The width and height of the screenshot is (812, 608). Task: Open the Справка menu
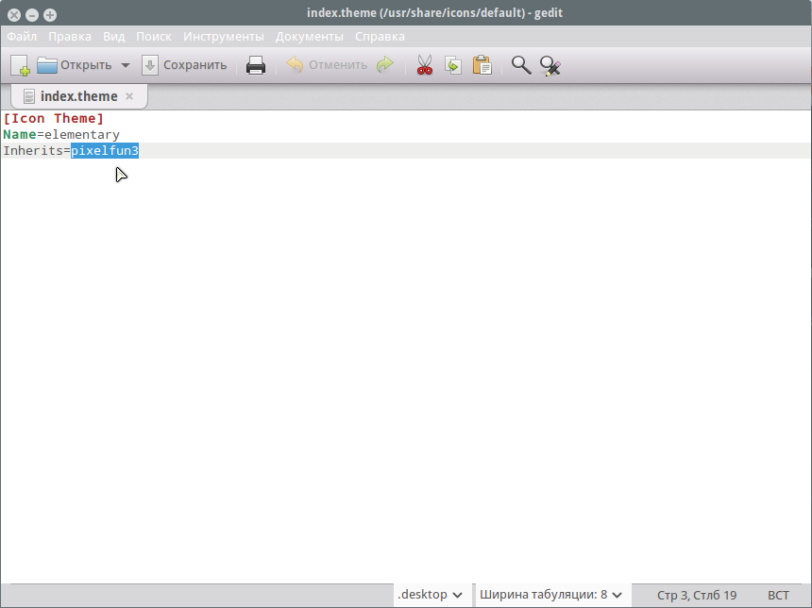pos(381,37)
